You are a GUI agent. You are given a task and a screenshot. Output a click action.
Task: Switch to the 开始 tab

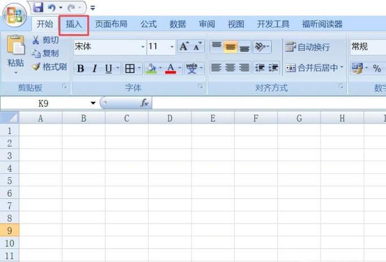tap(45, 24)
